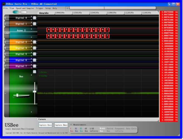Screen dimensions: 183x139
Task: Select decoded byte D in upper Async row
Action: click(x=62, y=30)
